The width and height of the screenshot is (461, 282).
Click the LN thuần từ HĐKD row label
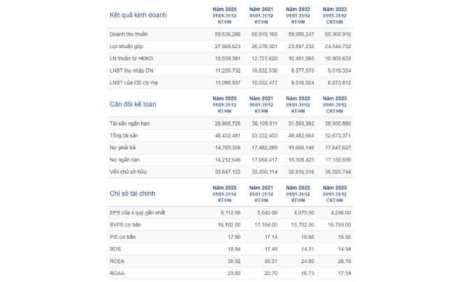click(131, 59)
